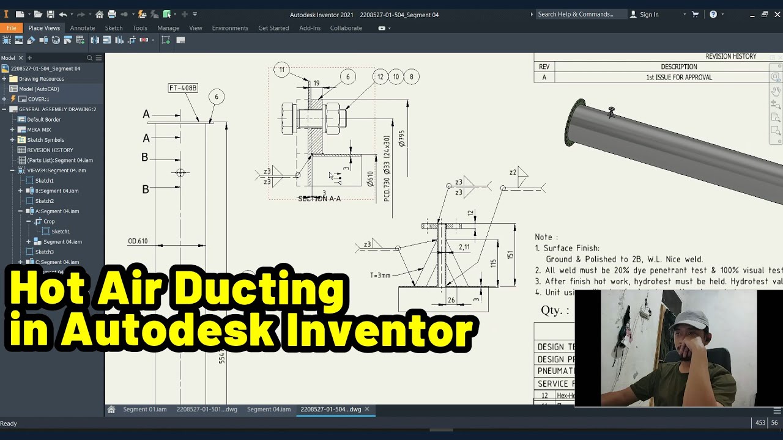Apply the Slice view tool
The width and height of the screenshot is (783, 440).
click(119, 40)
